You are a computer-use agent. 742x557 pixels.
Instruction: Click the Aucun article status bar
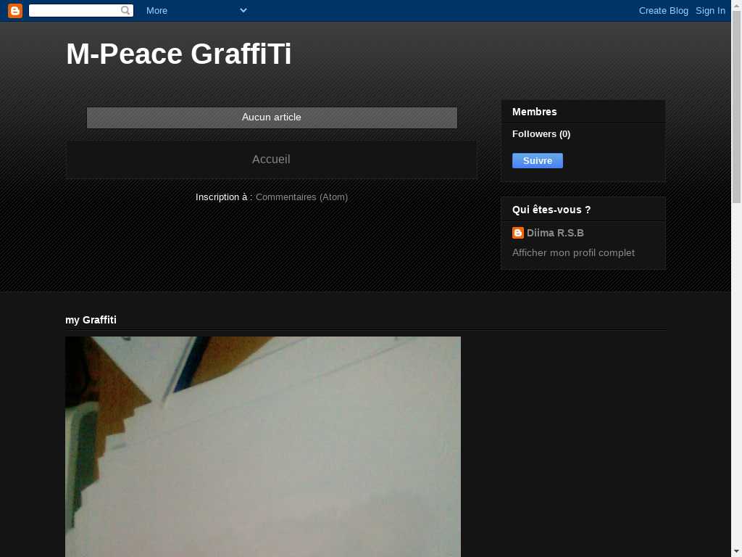click(x=272, y=117)
